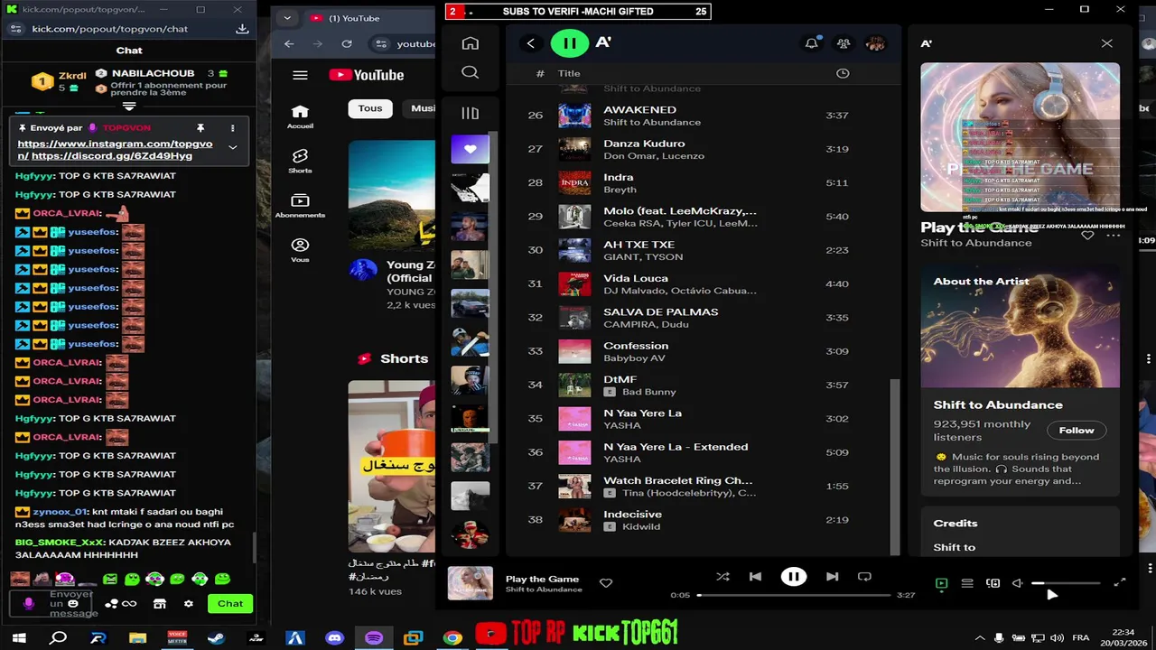Viewport: 1156px width, 650px height.
Task: Open Accueil in YouTube sidebar
Action: click(300, 116)
